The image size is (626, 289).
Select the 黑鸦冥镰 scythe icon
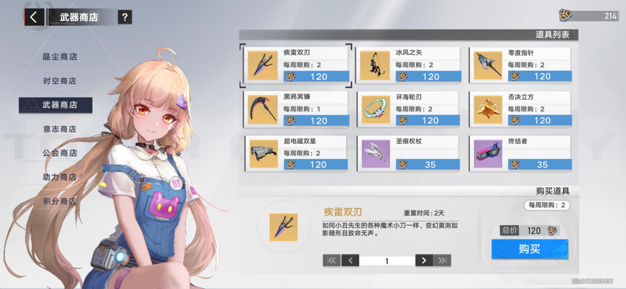tap(262, 109)
